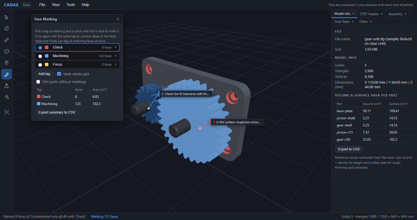Click 'Marking 131 faces' in status bar

pyautogui.click(x=105, y=217)
